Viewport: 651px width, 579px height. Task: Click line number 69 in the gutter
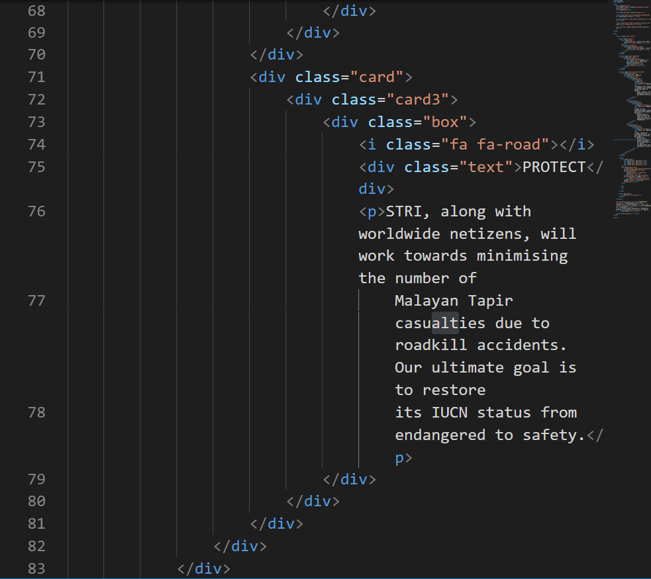pos(36,33)
